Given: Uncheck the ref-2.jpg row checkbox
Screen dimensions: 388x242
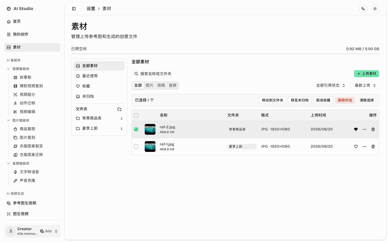Looking at the screenshot, I should tap(136, 129).
